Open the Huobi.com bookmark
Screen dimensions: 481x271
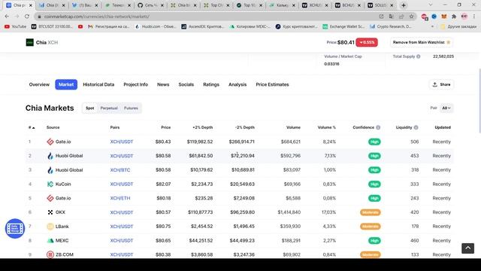[156, 27]
